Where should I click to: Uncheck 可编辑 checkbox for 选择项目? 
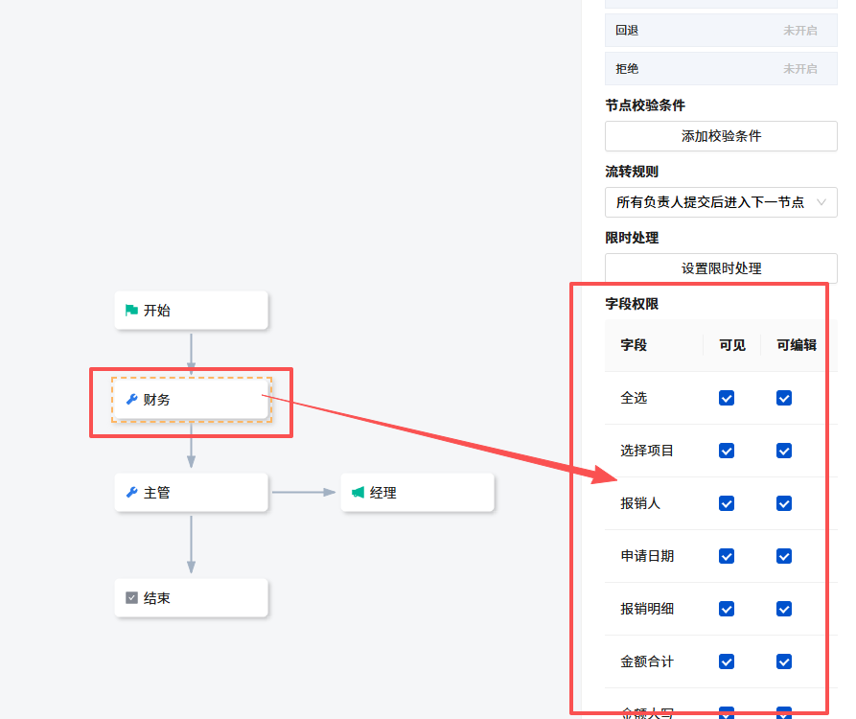click(784, 451)
